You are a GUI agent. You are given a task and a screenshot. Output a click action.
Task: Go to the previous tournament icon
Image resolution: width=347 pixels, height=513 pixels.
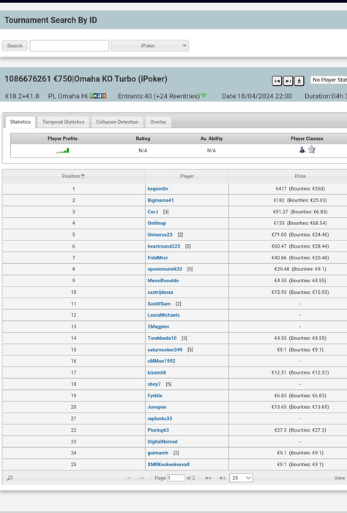pyautogui.click(x=277, y=81)
